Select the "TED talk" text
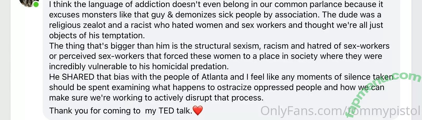Viewport: 422px width, 120px height. tap(175, 111)
